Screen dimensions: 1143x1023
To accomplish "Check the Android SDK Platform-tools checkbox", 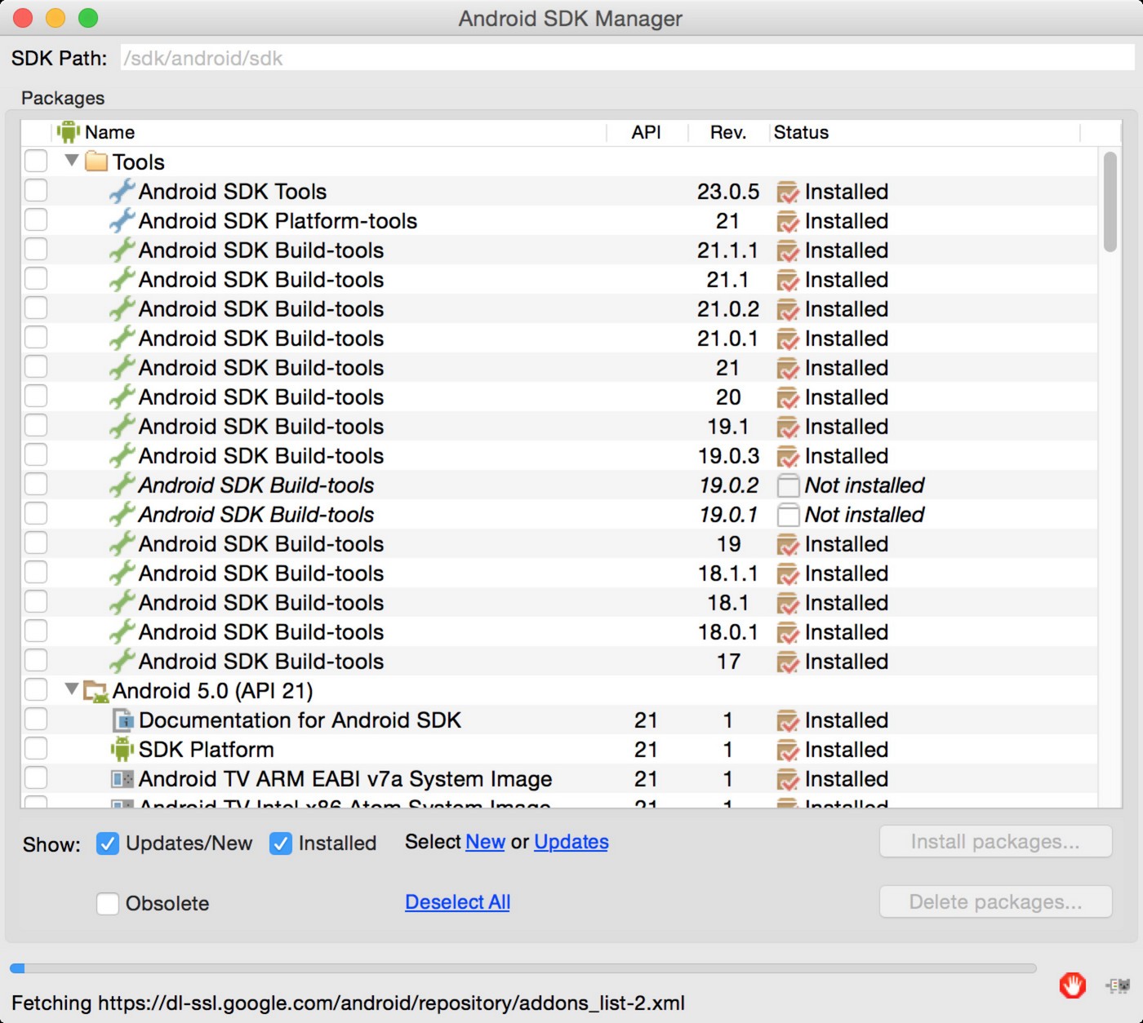I will [x=36, y=219].
